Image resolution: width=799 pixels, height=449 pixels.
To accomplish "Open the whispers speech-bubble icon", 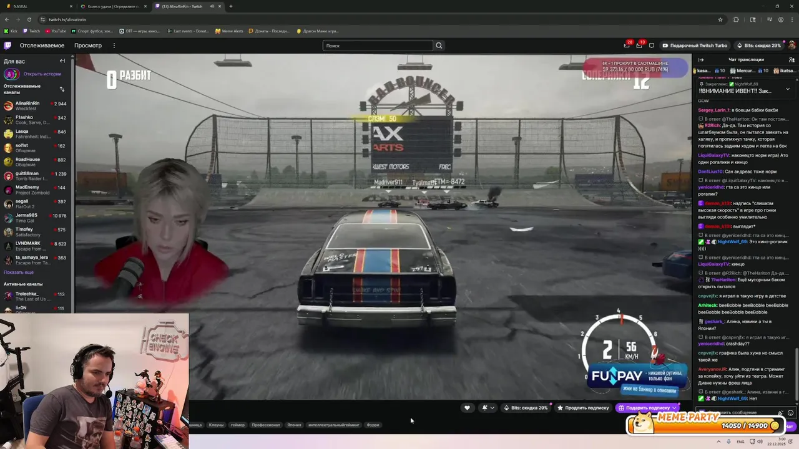I will tap(652, 46).
